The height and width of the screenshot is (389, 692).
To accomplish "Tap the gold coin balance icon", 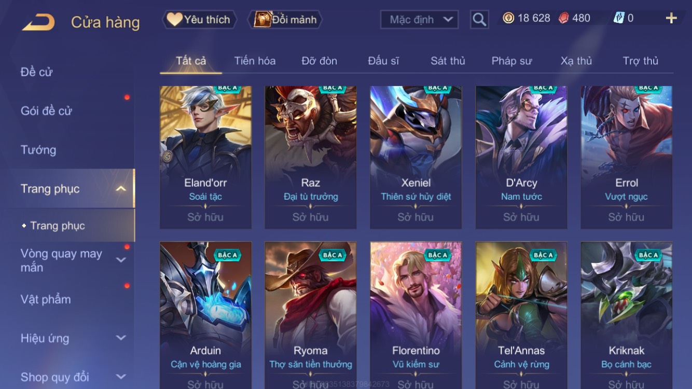I will (x=508, y=18).
